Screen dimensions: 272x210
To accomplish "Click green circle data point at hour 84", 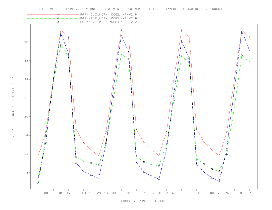I will [x=249, y=62].
